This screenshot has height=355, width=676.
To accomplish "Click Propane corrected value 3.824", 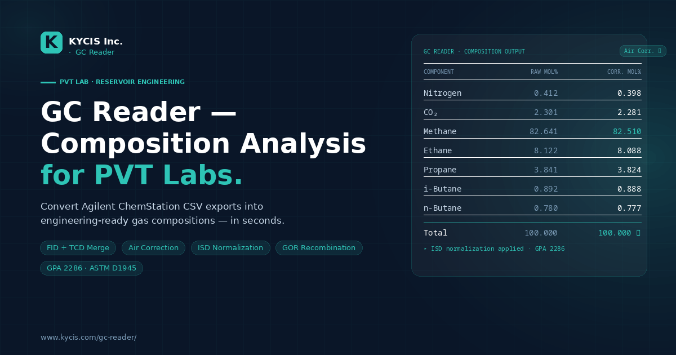I will click(x=629, y=170).
